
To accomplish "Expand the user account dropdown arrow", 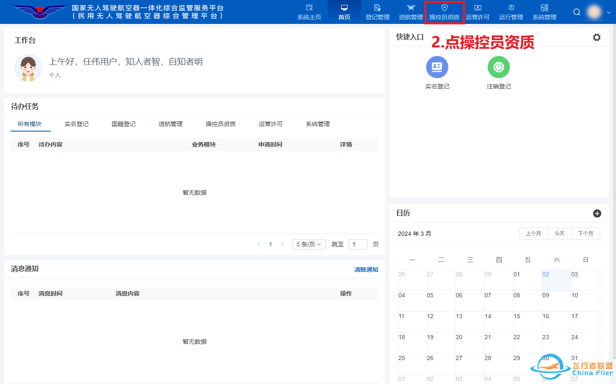I will pos(609,12).
